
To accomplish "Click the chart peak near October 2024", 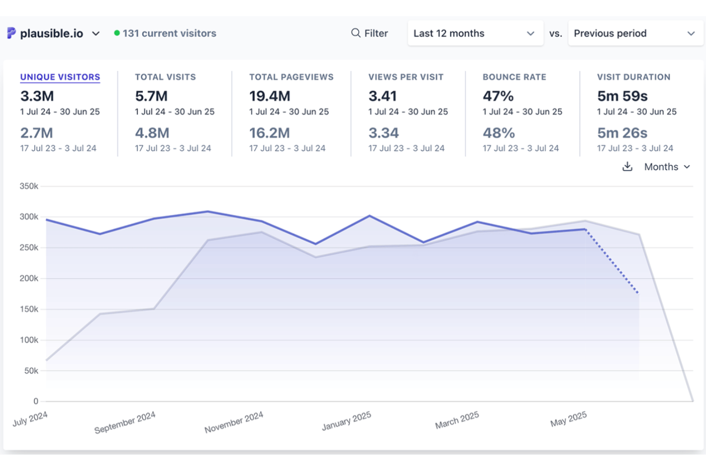I will tap(208, 211).
